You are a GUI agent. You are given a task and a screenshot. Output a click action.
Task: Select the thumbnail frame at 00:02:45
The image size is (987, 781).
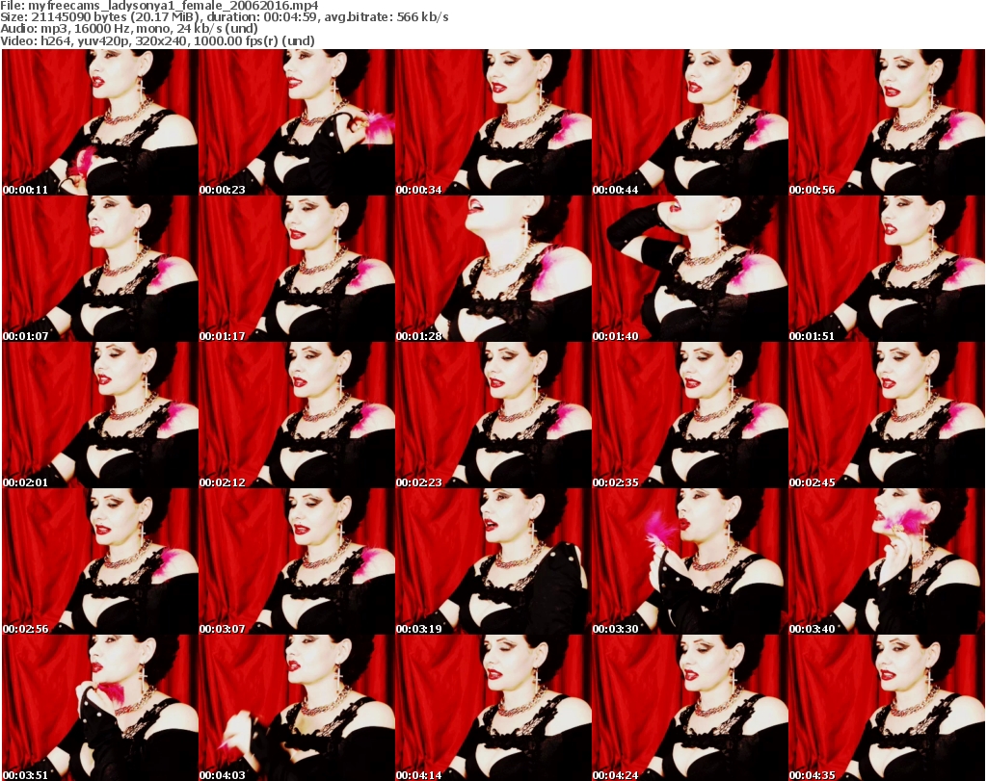(887, 416)
